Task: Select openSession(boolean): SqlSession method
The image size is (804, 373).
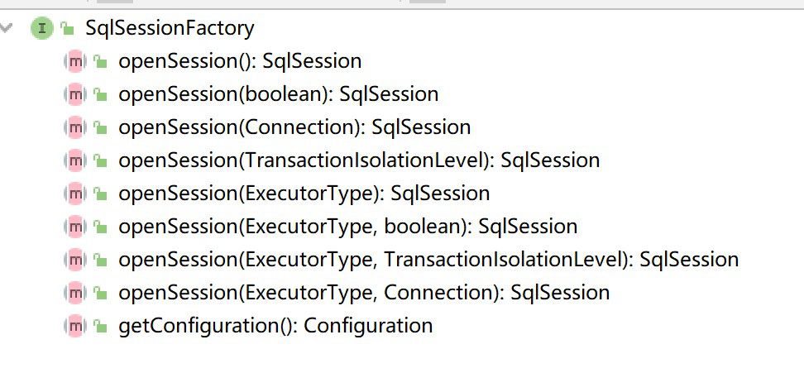Action: coord(279,94)
